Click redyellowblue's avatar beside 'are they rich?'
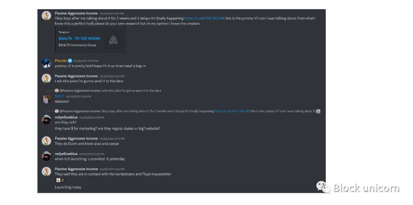The height and width of the screenshot is (205, 413). pos(46,119)
